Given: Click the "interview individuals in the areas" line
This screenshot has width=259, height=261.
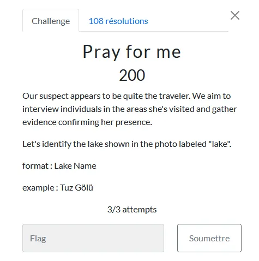Looking at the screenshot, I should point(130,109).
